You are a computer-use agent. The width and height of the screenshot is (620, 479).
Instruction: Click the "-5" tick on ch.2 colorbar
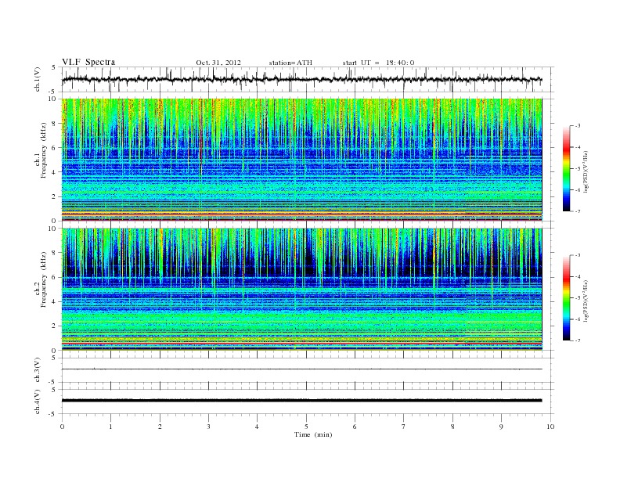pos(577,298)
